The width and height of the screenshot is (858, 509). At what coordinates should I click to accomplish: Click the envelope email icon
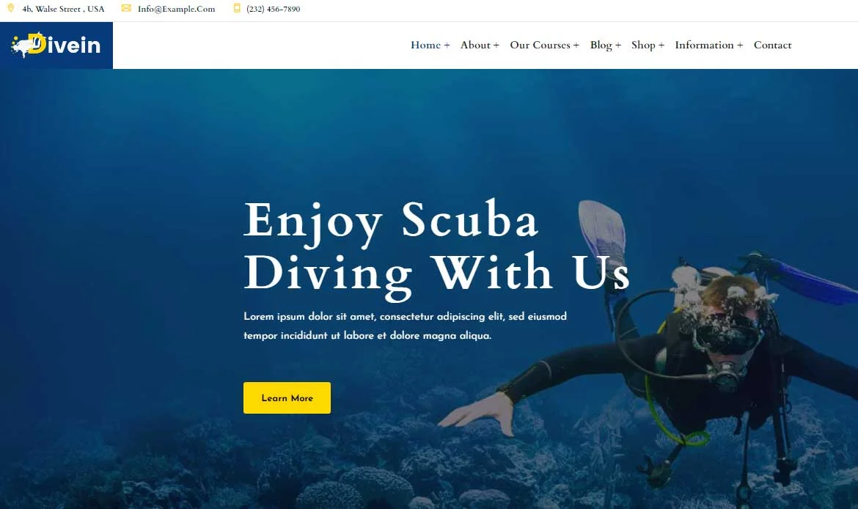(126, 8)
